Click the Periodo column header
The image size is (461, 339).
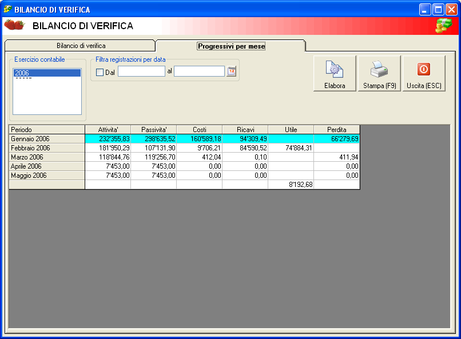pyautogui.click(x=47, y=130)
